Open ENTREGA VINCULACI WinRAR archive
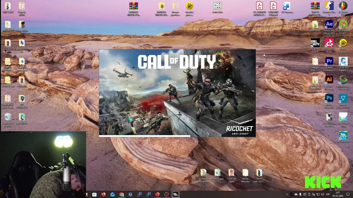Screen dimensions: 353x198 click(x=133, y=9)
